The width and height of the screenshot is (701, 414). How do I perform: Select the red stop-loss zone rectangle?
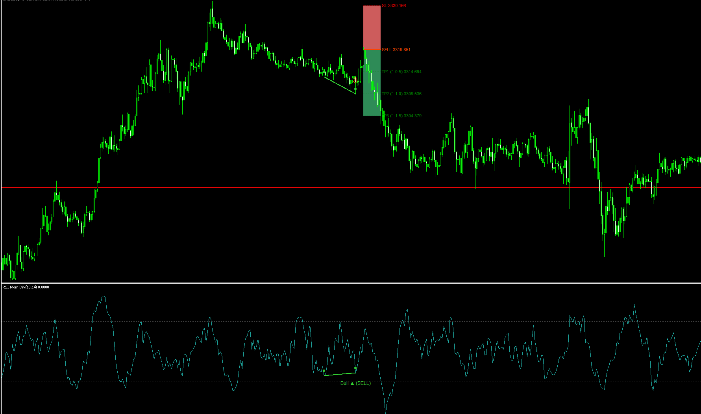(372, 28)
